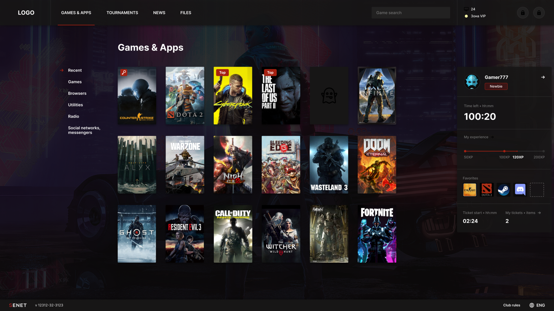
Task: Click the Зона VIP status label
Action: [478, 16]
